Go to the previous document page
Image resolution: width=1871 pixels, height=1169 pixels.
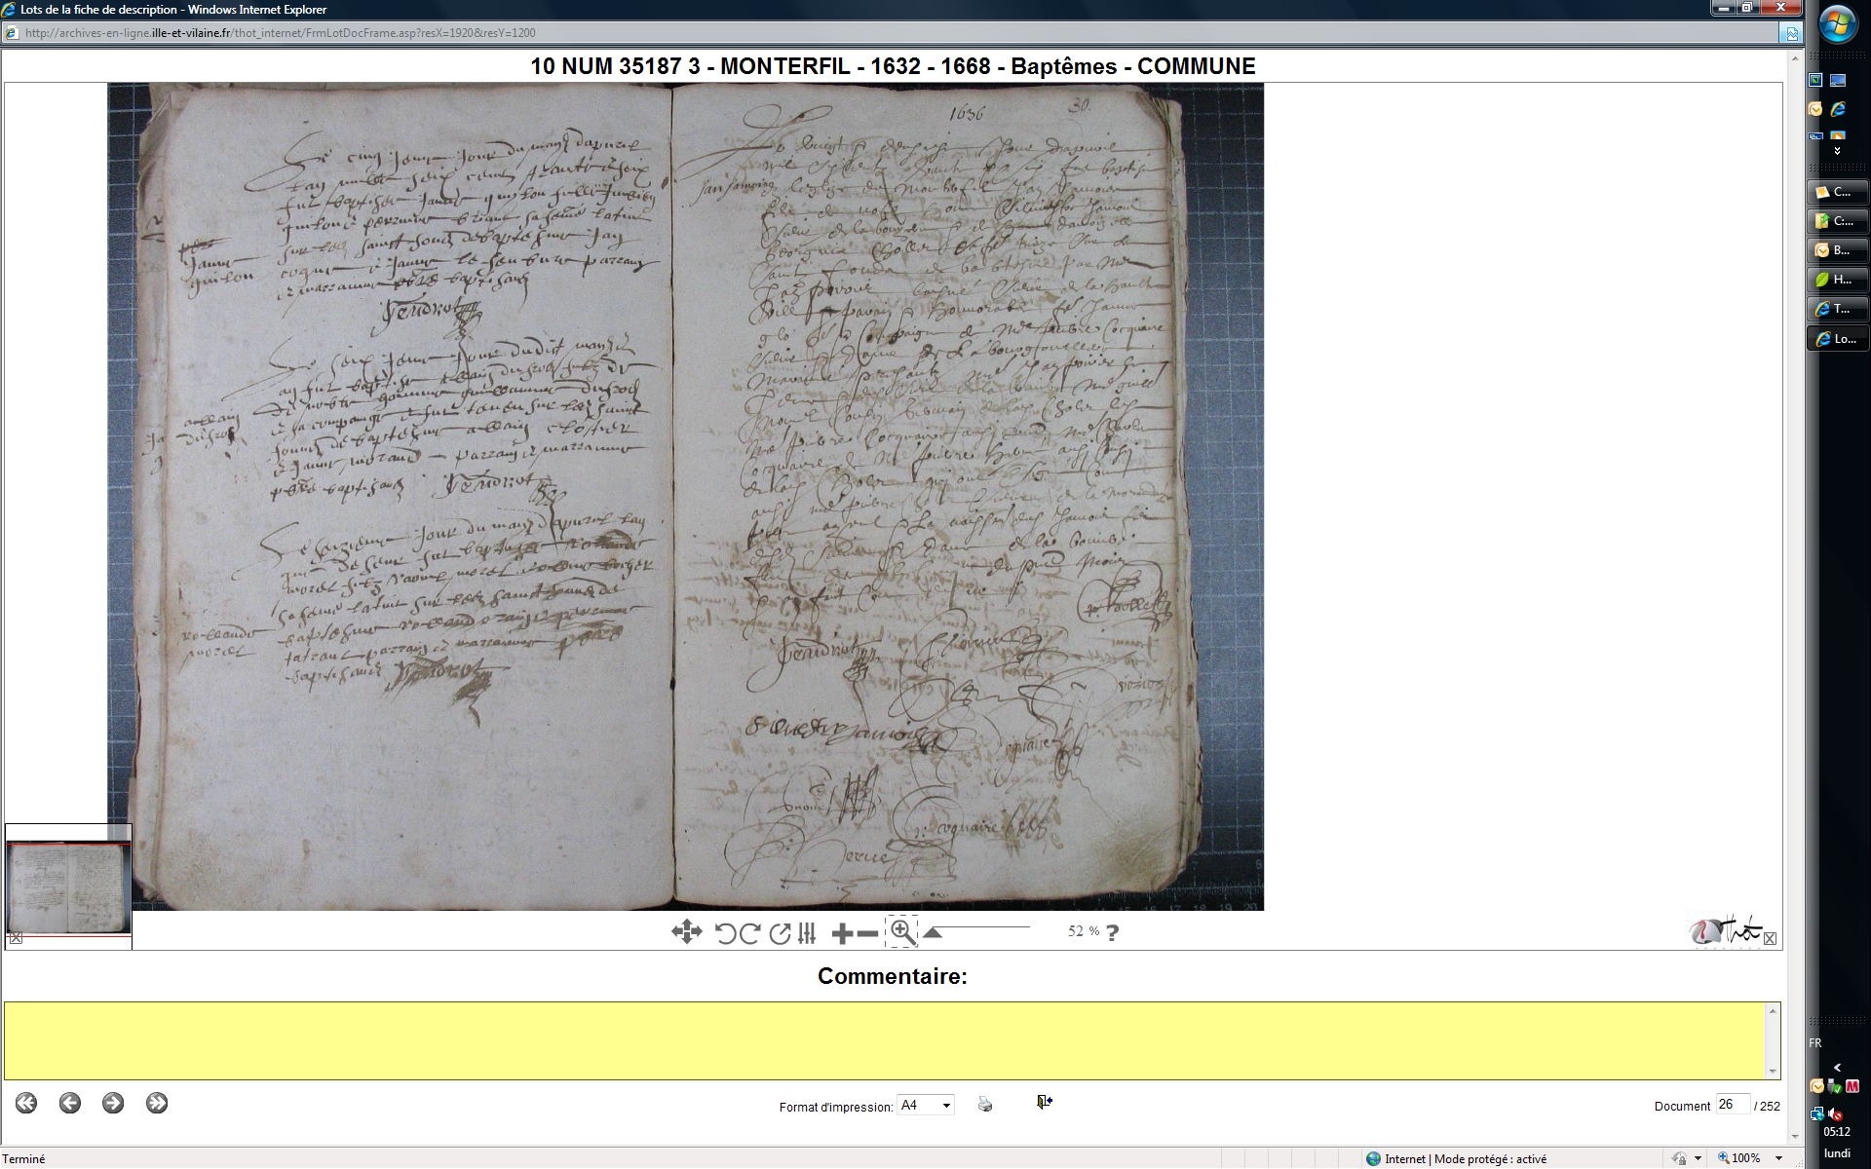pyautogui.click(x=69, y=1103)
